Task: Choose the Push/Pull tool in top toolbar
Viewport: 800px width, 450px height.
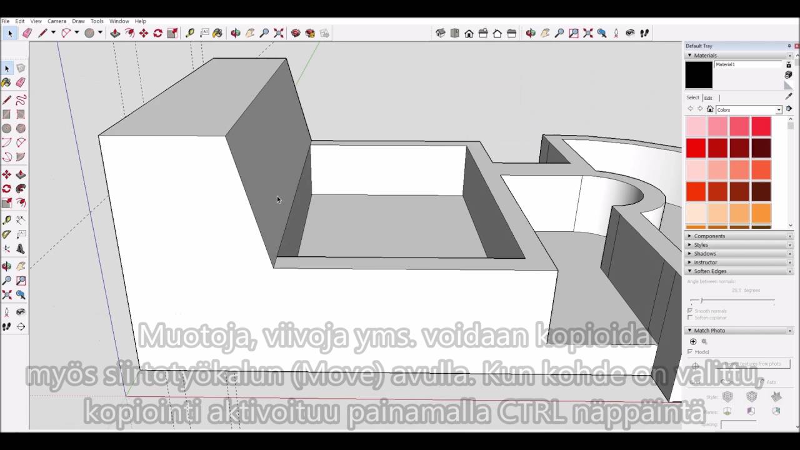Action: point(115,33)
